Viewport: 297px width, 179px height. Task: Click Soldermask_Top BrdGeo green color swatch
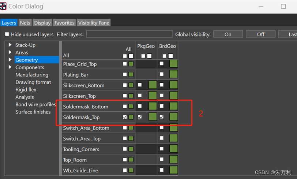[174, 117]
